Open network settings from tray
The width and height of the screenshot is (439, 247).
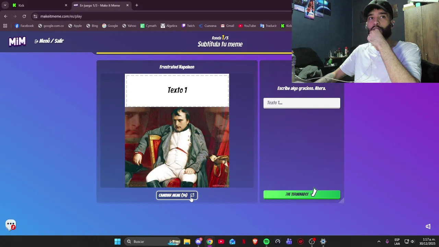(x=406, y=242)
